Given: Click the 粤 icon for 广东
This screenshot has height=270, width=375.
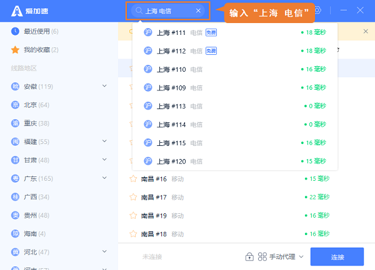Looking at the screenshot, I should pos(15,178).
